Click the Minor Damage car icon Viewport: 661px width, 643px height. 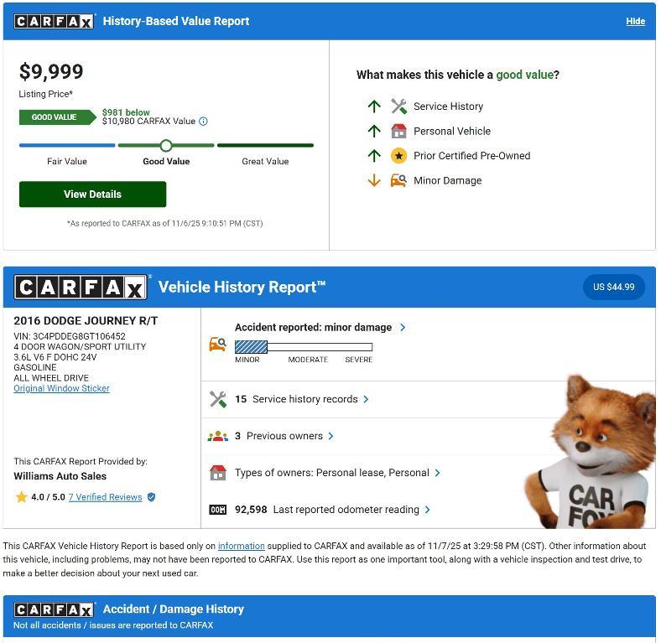point(398,181)
